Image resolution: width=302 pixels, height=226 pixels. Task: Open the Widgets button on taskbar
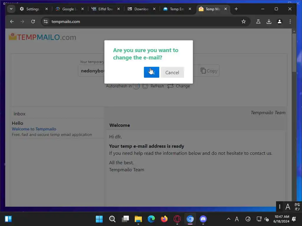pos(8,219)
